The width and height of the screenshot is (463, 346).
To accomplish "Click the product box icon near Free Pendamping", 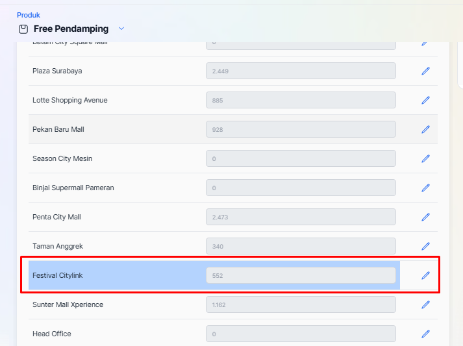I will [23, 29].
